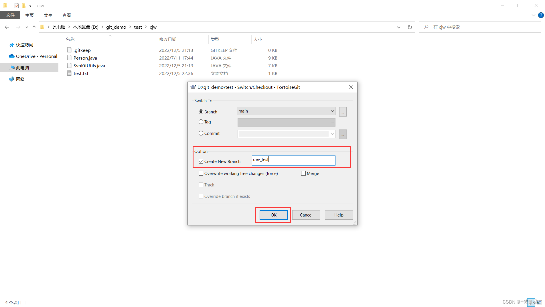Open 网络 from the sidebar
545x307 pixels.
click(20, 79)
